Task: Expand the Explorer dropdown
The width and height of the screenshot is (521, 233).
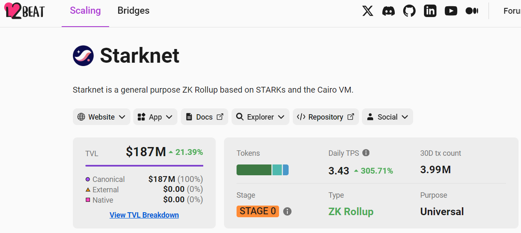Action: tap(260, 117)
